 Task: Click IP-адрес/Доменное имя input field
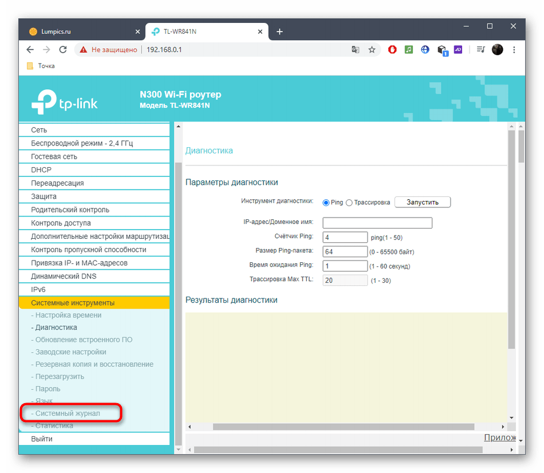click(x=377, y=223)
